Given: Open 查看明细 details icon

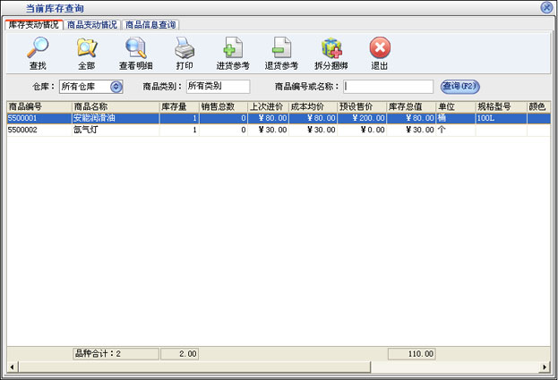Looking at the screenshot, I should coord(136,48).
